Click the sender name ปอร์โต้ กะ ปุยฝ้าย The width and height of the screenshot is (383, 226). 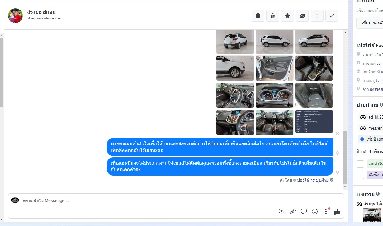click(x=313, y=180)
